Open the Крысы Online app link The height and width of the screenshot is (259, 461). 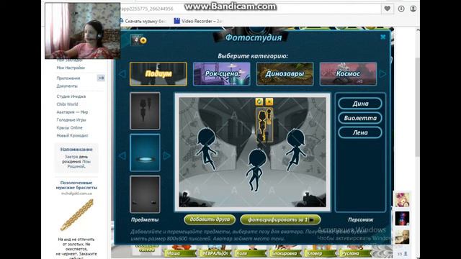[x=69, y=128]
